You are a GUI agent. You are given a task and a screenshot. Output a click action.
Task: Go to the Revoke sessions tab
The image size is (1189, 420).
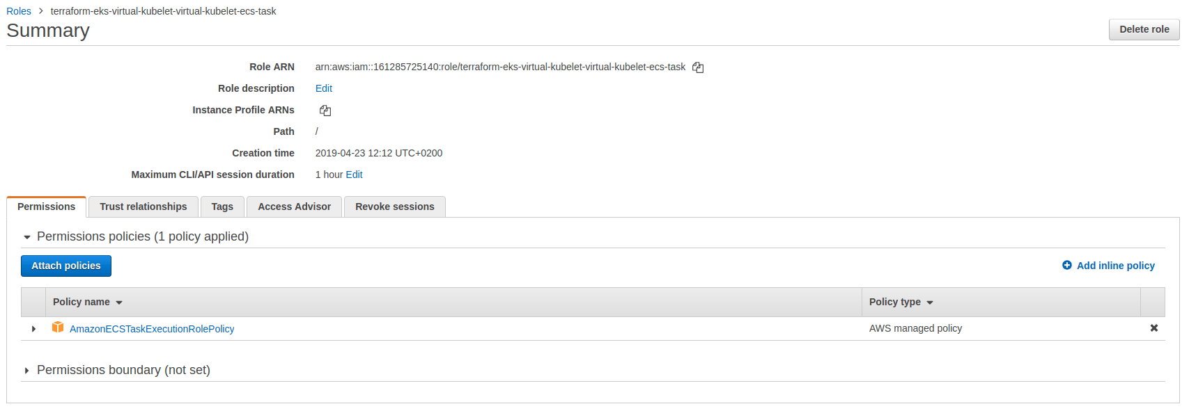[394, 207]
